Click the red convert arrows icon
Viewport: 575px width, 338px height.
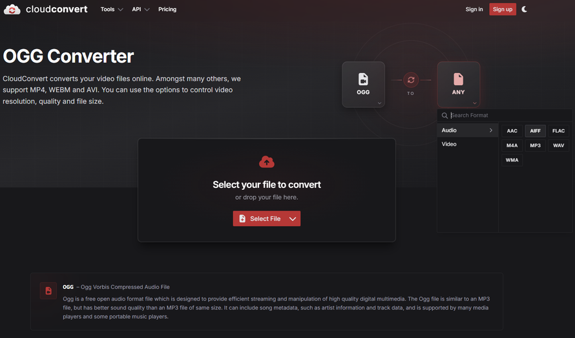(x=411, y=79)
